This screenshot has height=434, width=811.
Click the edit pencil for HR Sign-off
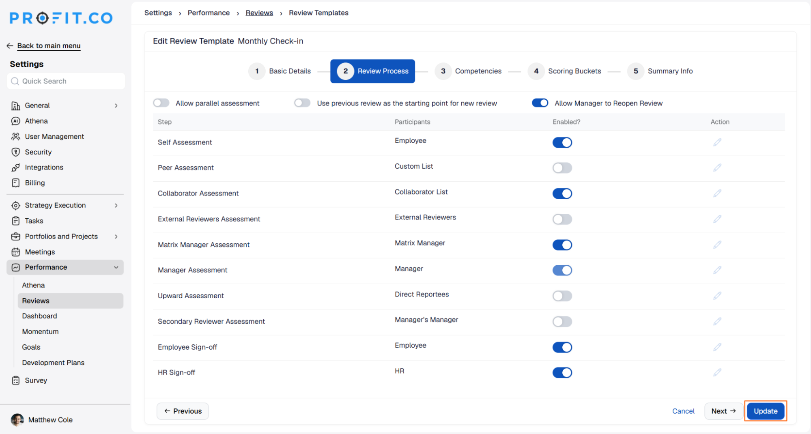(717, 372)
